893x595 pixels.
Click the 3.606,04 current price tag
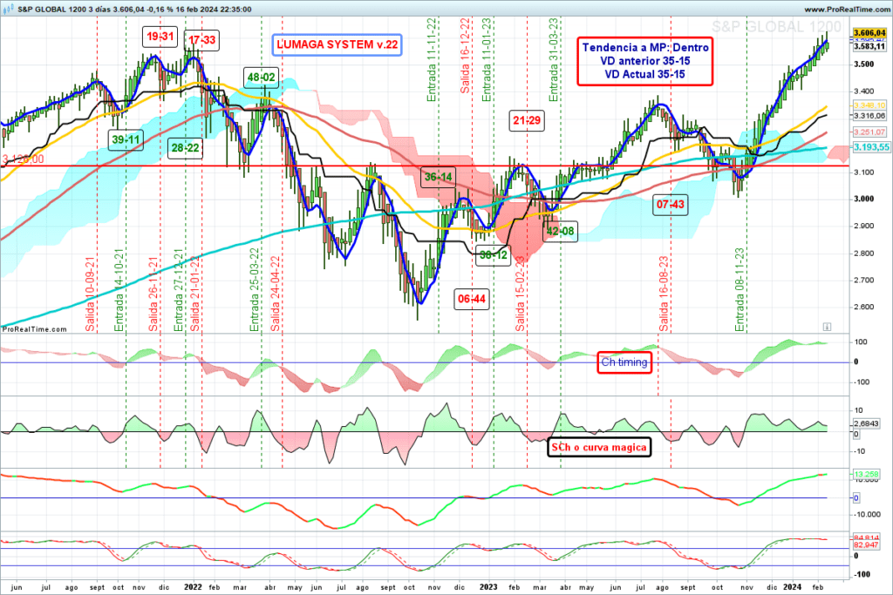coord(869,33)
